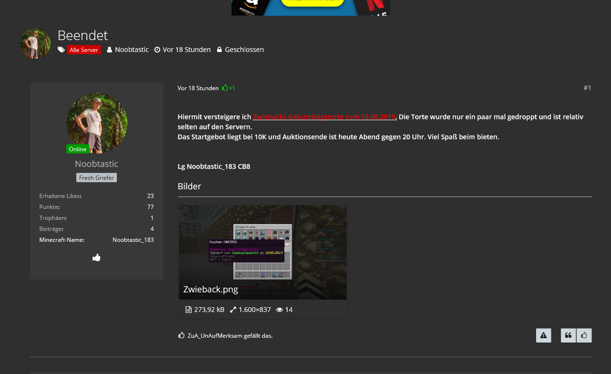611x374 pixels.
Task: Click ZuA_UnAufMerksam user link
Action: pyautogui.click(x=215, y=336)
